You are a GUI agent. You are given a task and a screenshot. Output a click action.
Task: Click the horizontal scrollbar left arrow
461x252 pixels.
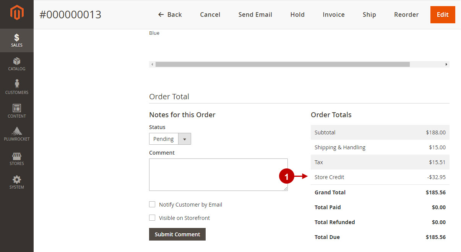click(x=152, y=65)
